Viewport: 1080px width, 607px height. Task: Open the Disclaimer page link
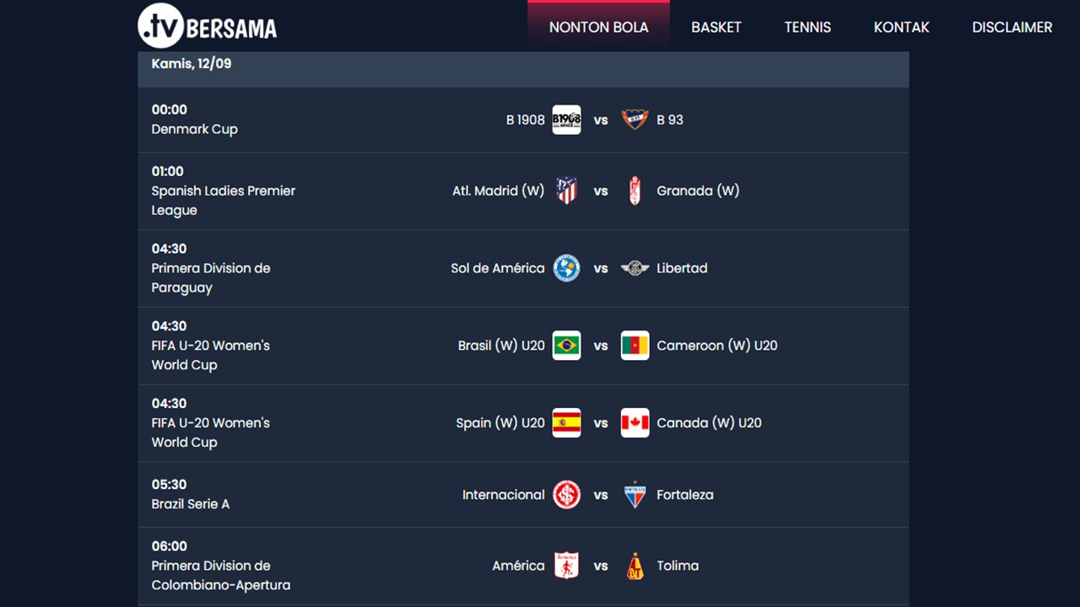click(x=1012, y=27)
